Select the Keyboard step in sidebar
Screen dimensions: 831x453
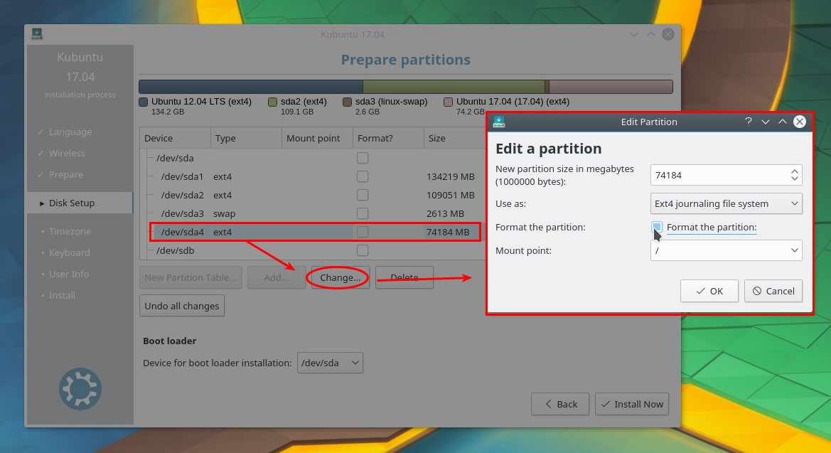[x=69, y=252]
